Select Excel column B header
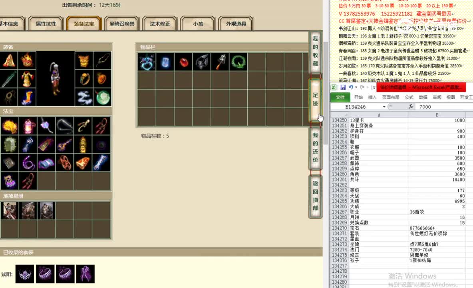Screen dimensions: 473x288 pyautogui.click(x=437, y=115)
